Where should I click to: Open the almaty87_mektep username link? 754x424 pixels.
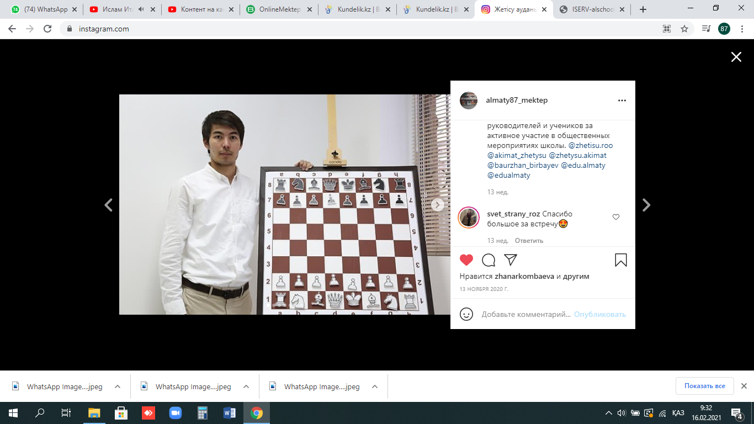click(x=517, y=100)
